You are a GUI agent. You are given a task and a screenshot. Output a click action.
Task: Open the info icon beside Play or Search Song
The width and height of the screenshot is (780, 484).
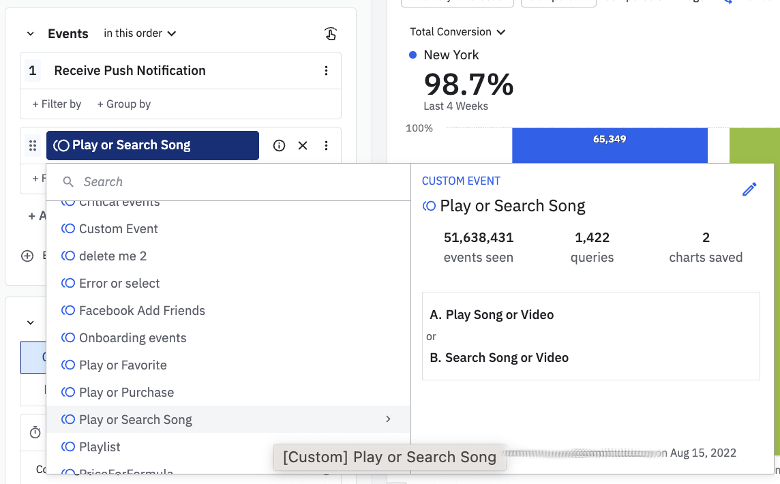tap(279, 145)
